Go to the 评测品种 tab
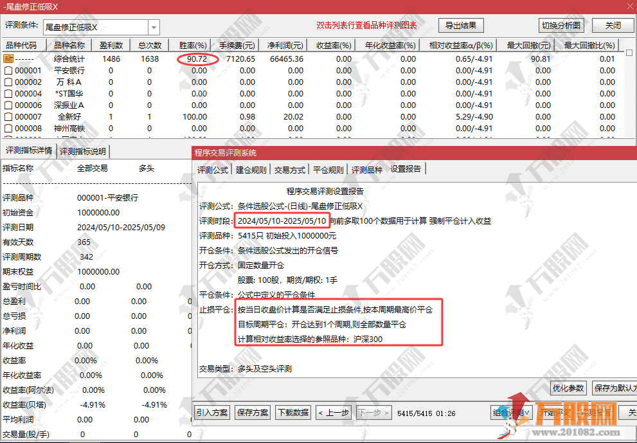Screen dimensions: 637x443 [366, 170]
